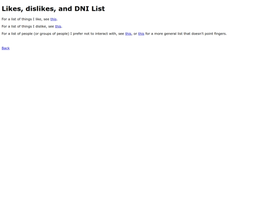Image resolution: width=265 pixels, height=199 pixels.
Task: Click the 'Likes, dislikes, and DNI List' heading
Action: [x=53, y=9]
